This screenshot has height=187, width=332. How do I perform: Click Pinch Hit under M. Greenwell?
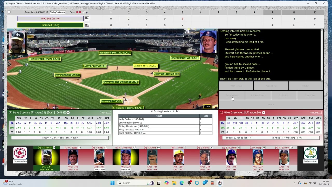pyautogui.click(x=126, y=170)
